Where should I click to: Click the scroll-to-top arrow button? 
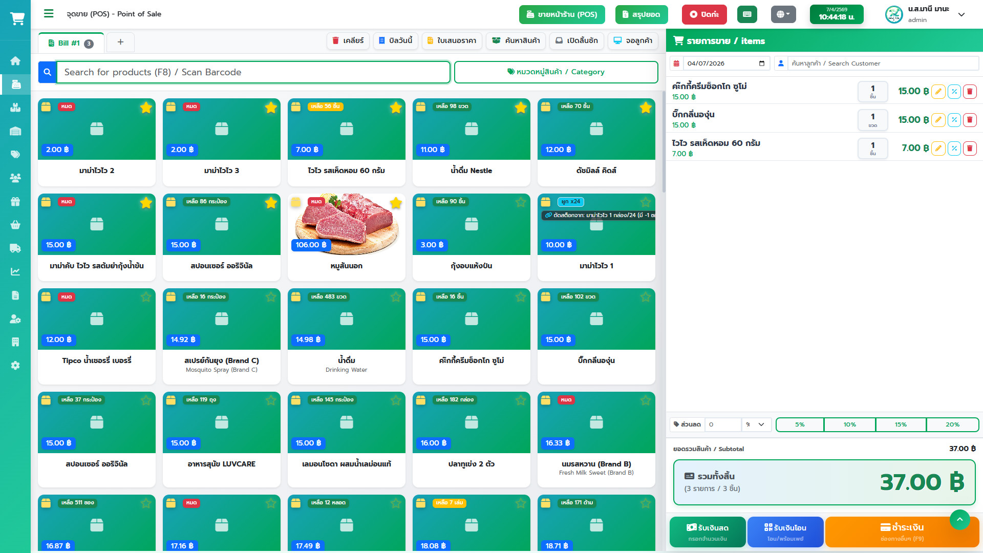(x=959, y=520)
